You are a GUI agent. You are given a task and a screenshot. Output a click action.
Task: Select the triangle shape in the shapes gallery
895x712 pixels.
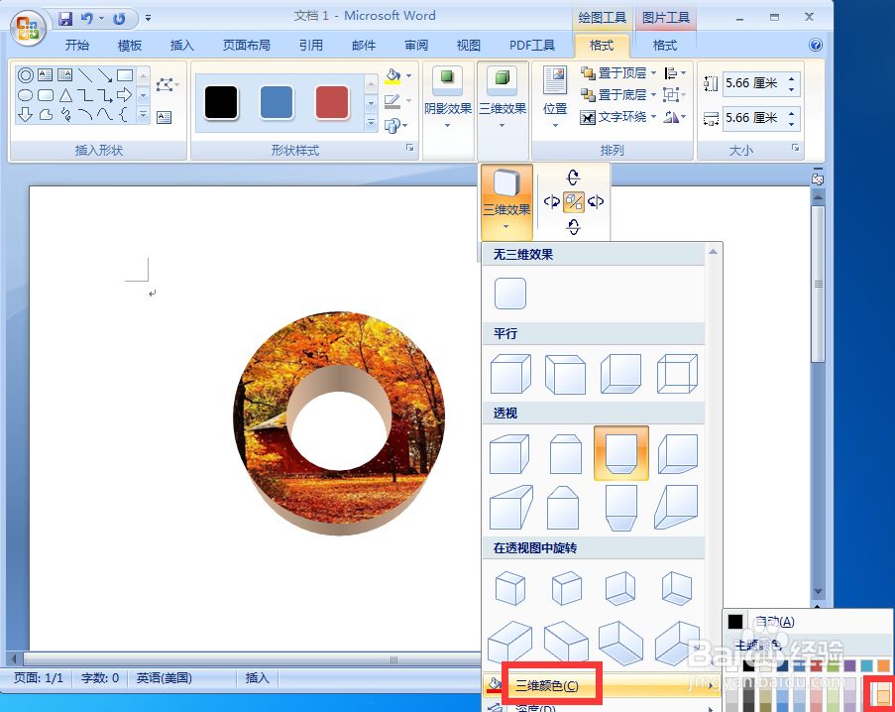tap(65, 95)
